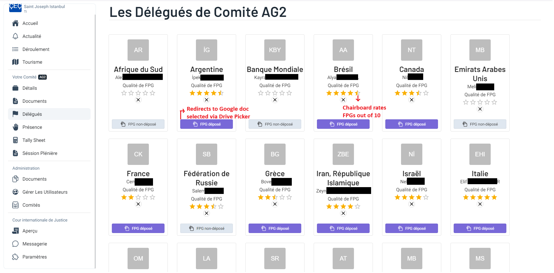Clear the Grèce FPG rating with X

tap(275, 204)
